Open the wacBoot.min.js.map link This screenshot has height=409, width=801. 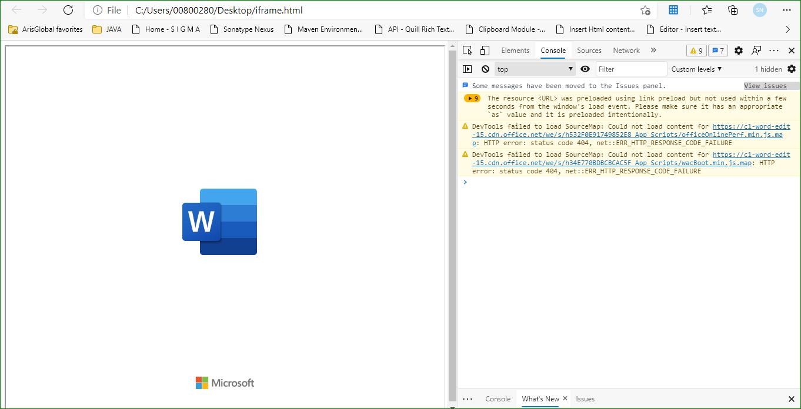[632, 159]
